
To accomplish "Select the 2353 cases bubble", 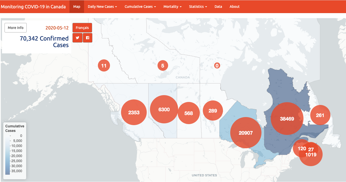I will click(x=134, y=112).
